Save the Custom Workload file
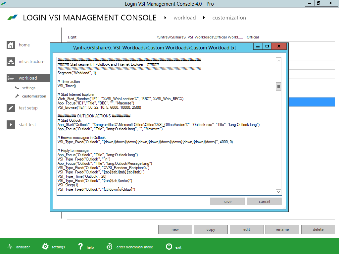The height and width of the screenshot is (254, 339). (x=227, y=202)
